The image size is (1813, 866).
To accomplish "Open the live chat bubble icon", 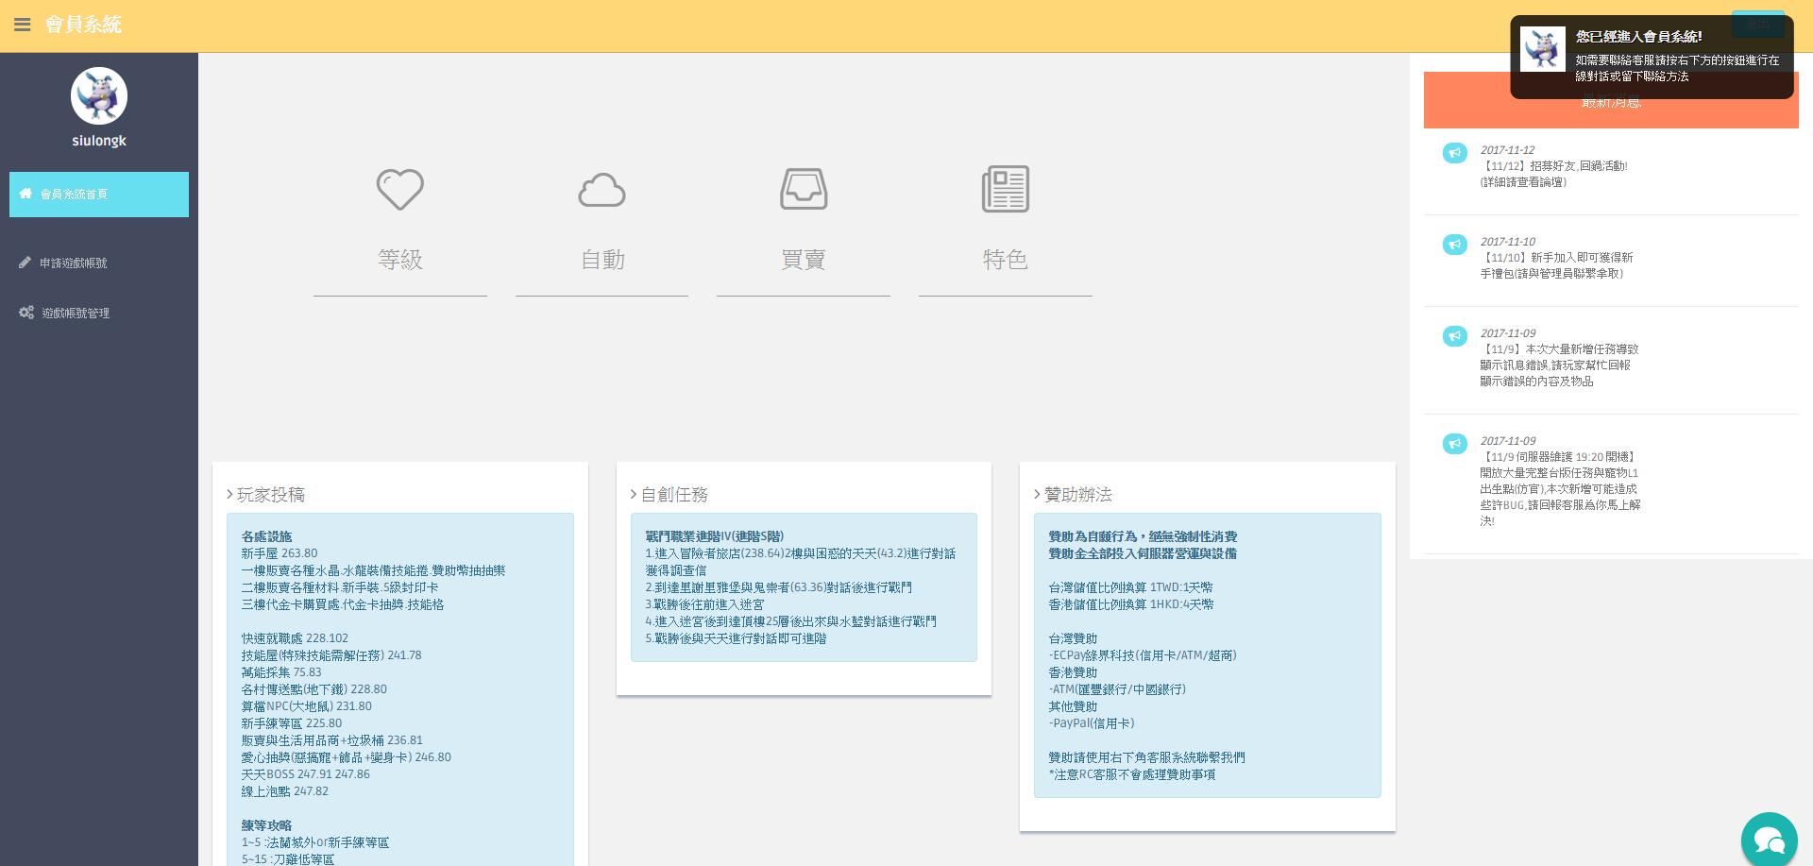I will click(x=1768, y=839).
